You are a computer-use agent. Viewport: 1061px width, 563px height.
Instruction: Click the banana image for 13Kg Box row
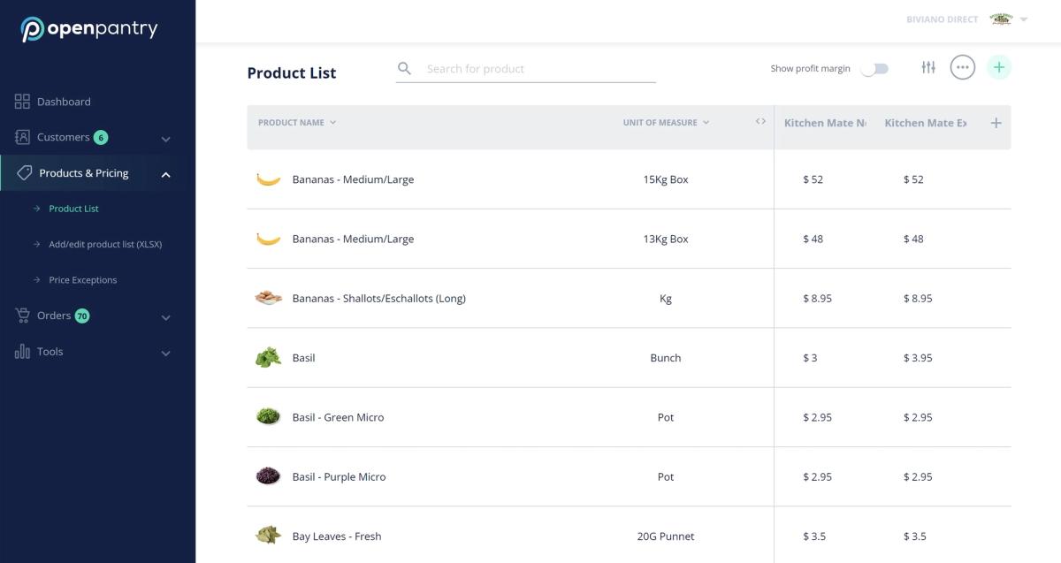pos(268,239)
